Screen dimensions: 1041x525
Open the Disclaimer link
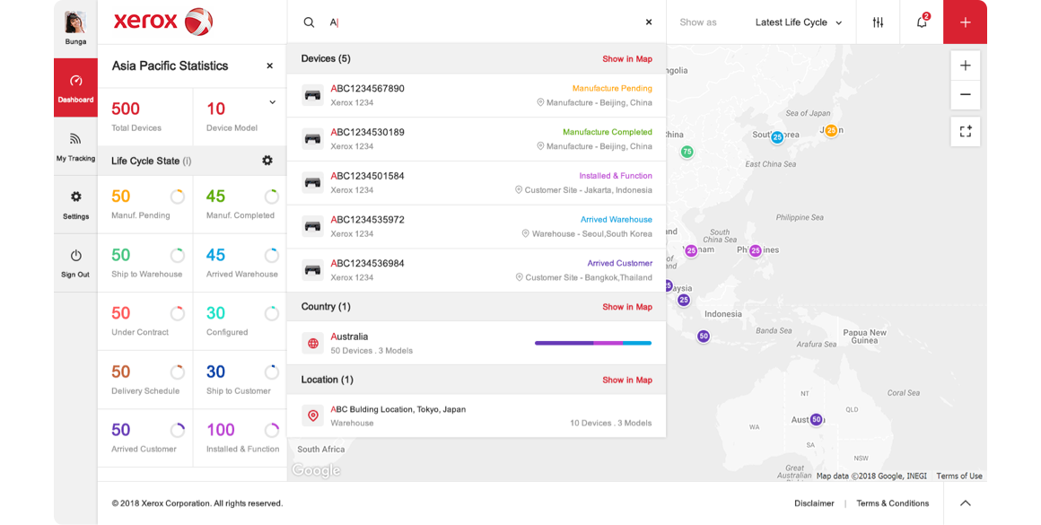point(814,503)
